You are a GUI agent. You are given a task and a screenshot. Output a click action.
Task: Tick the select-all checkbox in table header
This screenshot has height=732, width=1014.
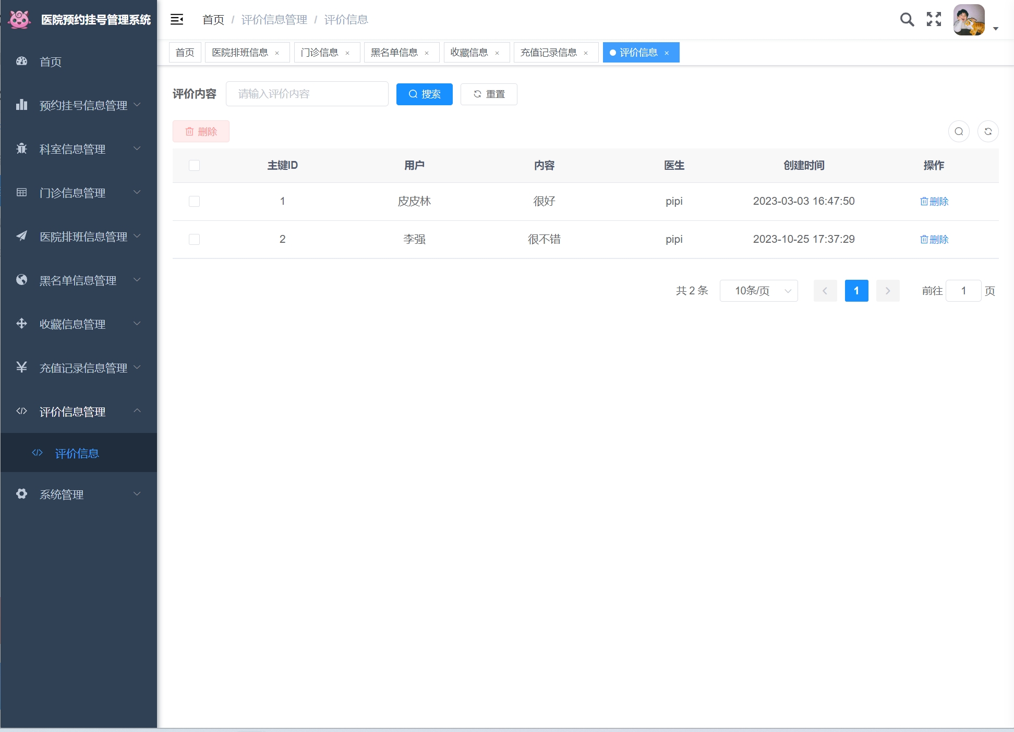point(194,165)
